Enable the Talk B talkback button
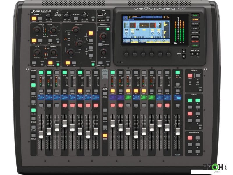Screen dimensions: 233x175 point(40,18)
